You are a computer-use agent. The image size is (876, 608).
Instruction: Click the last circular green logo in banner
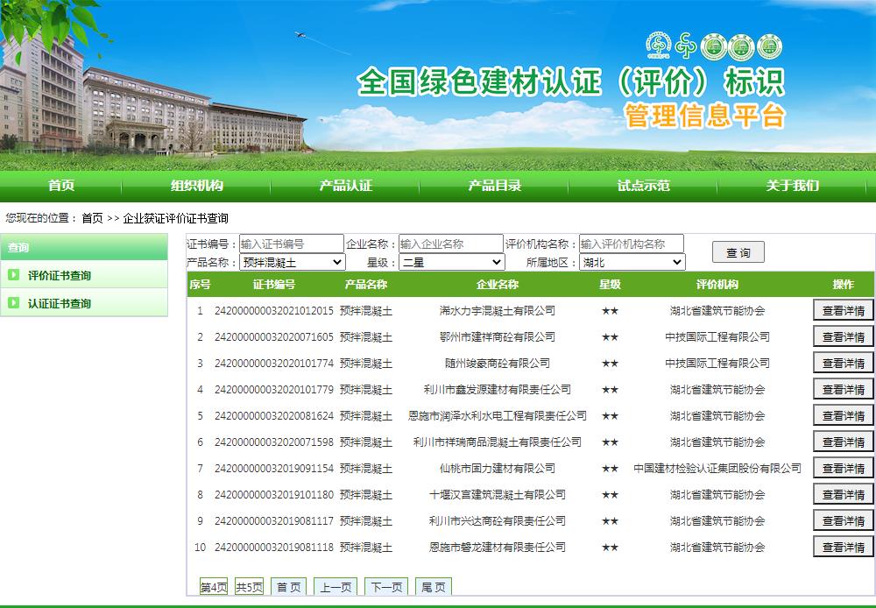click(x=769, y=47)
